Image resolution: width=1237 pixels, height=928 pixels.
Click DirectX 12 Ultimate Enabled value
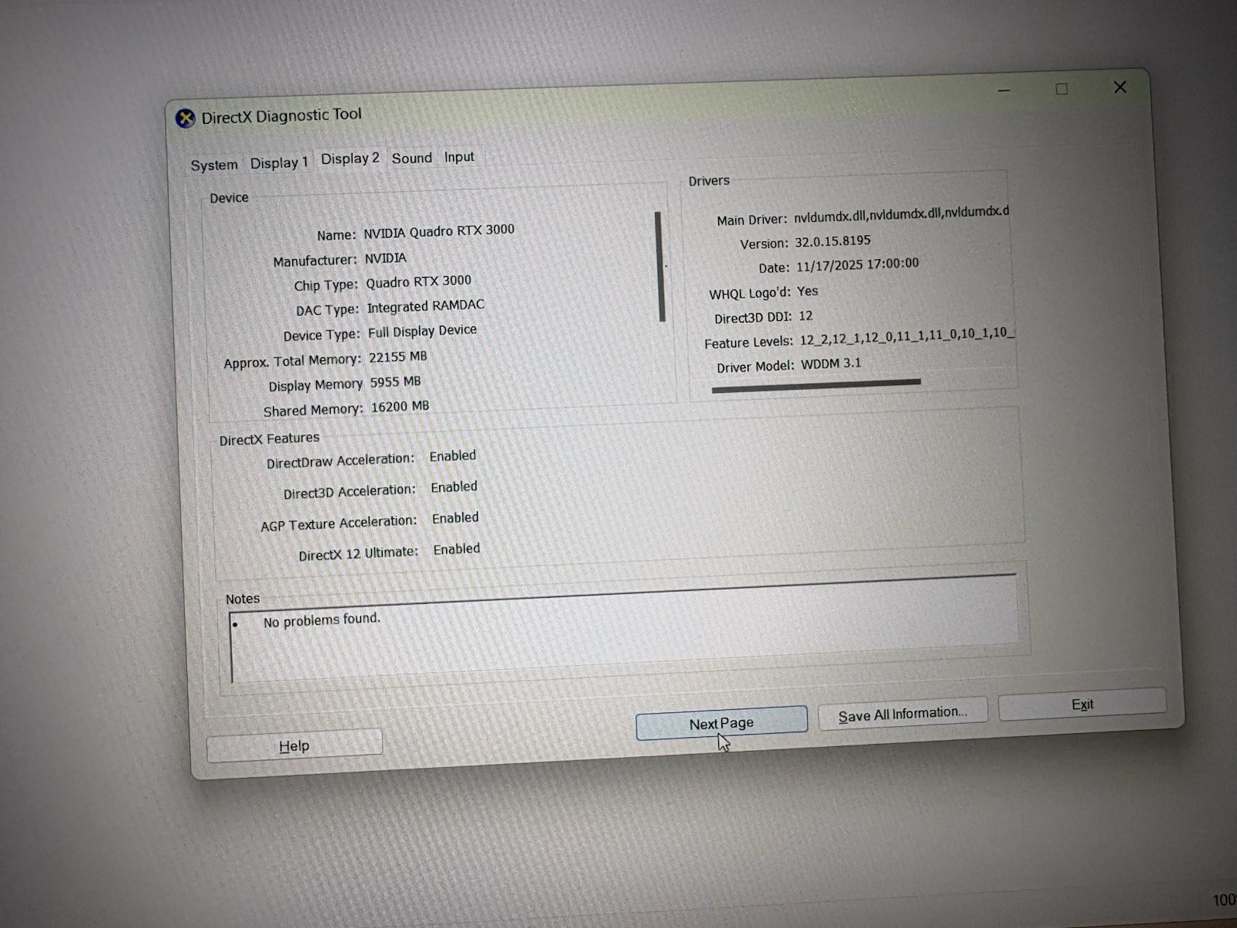456,549
